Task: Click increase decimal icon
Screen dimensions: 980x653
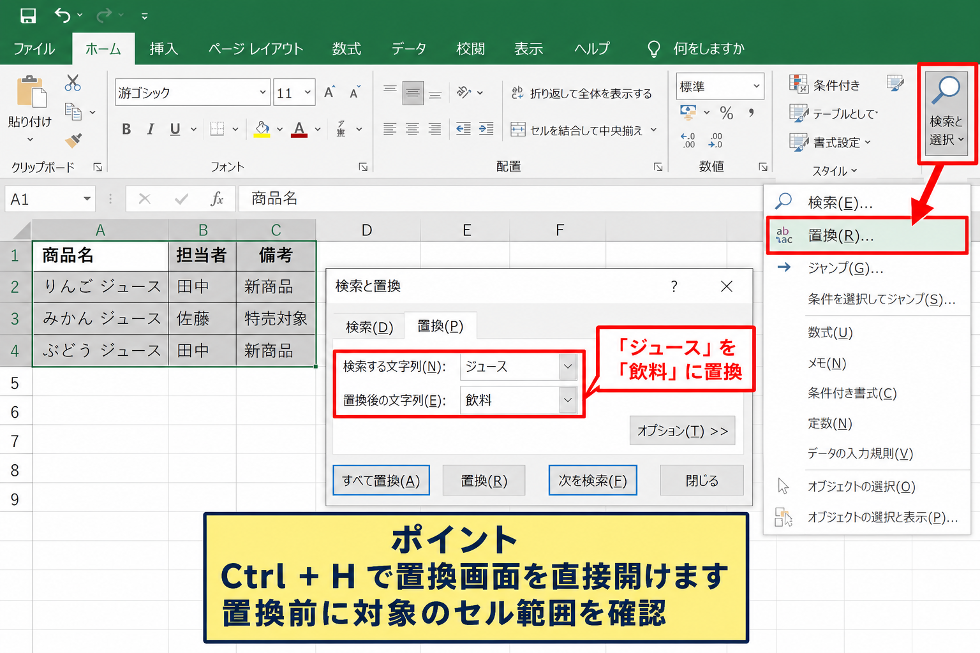Action: tap(688, 140)
